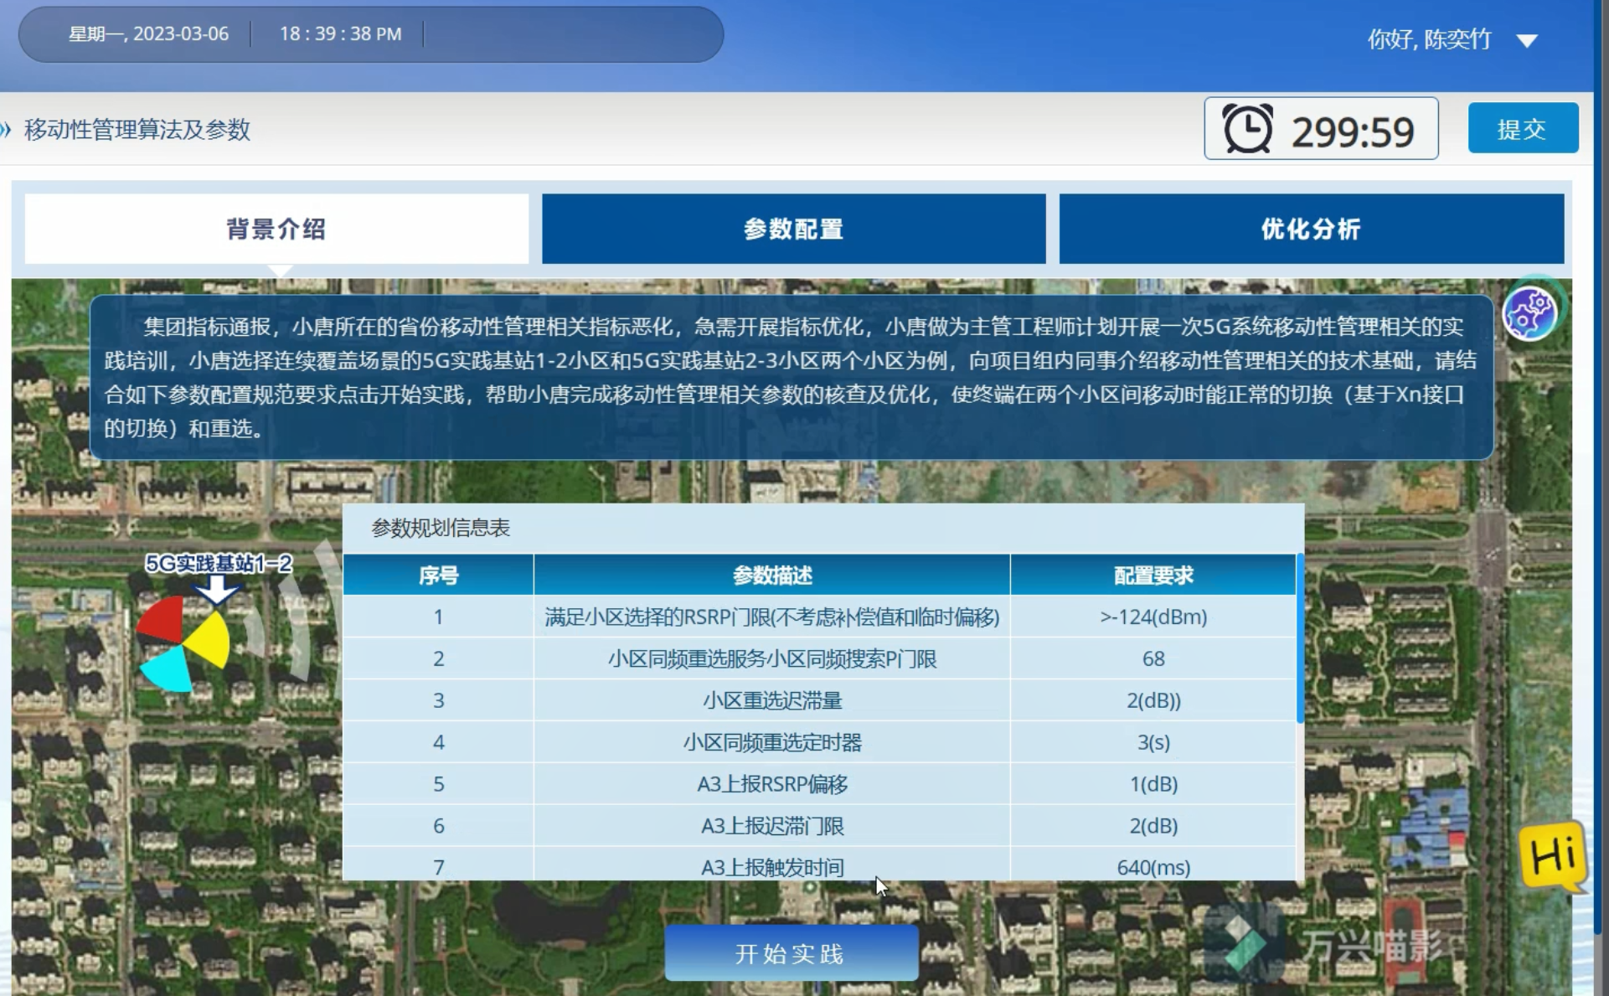This screenshot has height=996, width=1609.
Task: Click the parameter table vertical scrollbar
Action: [1299, 637]
